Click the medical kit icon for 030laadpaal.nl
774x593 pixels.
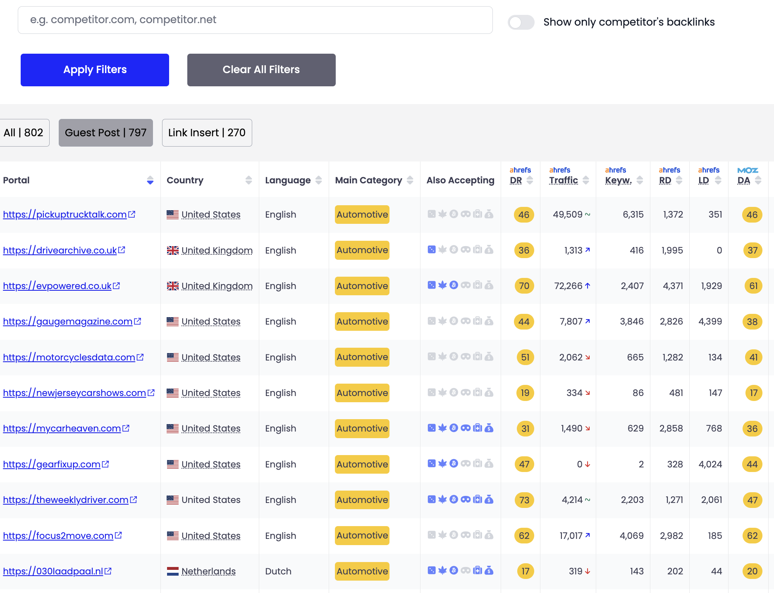click(x=478, y=570)
